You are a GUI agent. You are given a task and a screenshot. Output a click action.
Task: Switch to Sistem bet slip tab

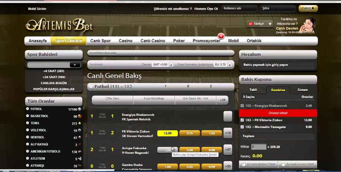pyautogui.click(x=302, y=90)
